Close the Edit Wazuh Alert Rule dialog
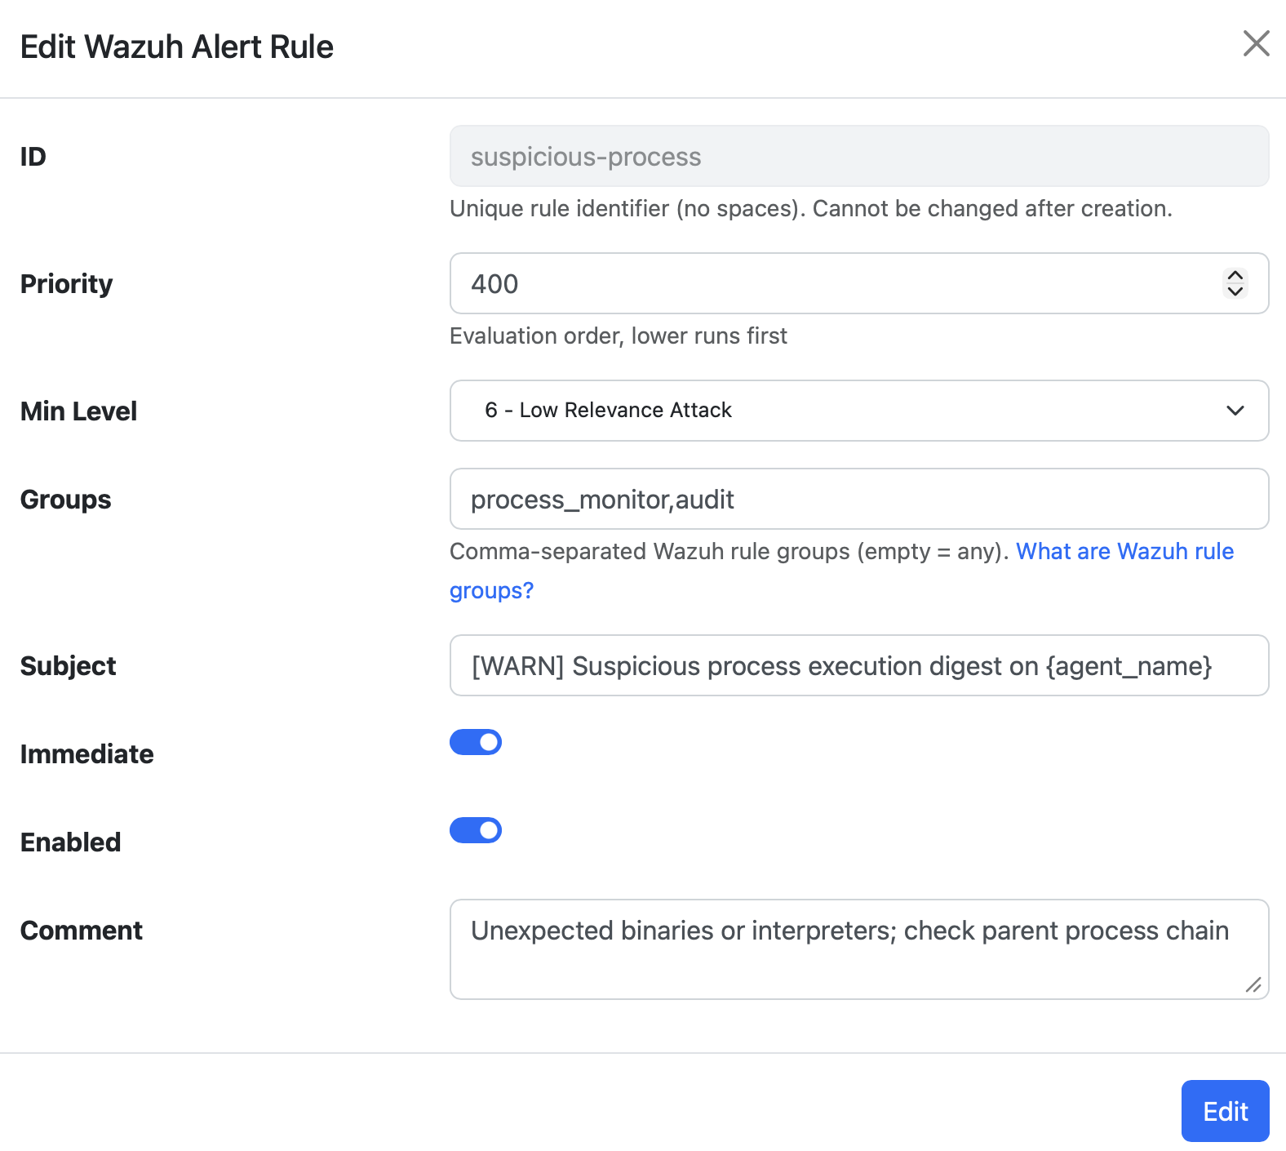The height and width of the screenshot is (1151, 1286). click(1256, 43)
